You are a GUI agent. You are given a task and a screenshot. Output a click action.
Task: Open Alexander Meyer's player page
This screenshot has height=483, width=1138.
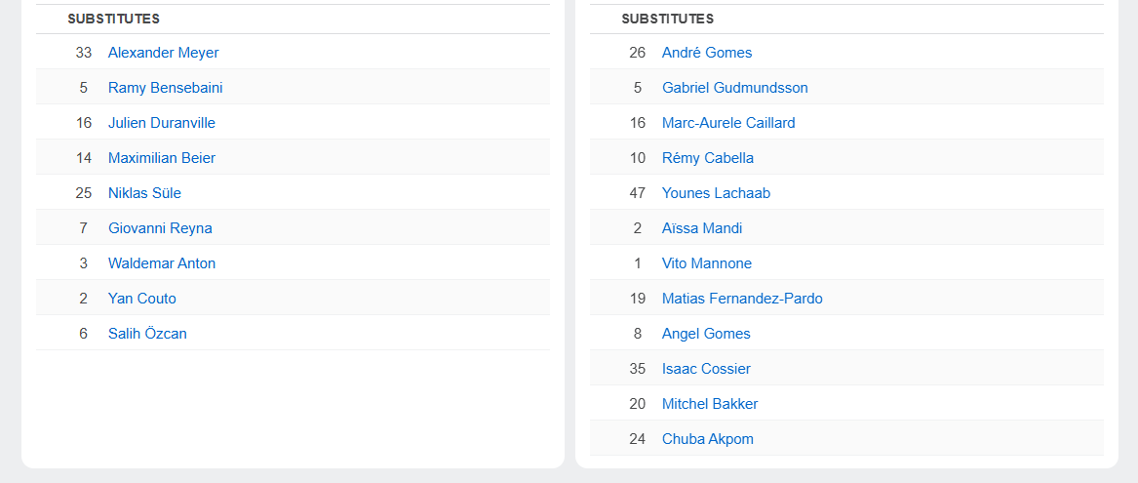coord(163,53)
